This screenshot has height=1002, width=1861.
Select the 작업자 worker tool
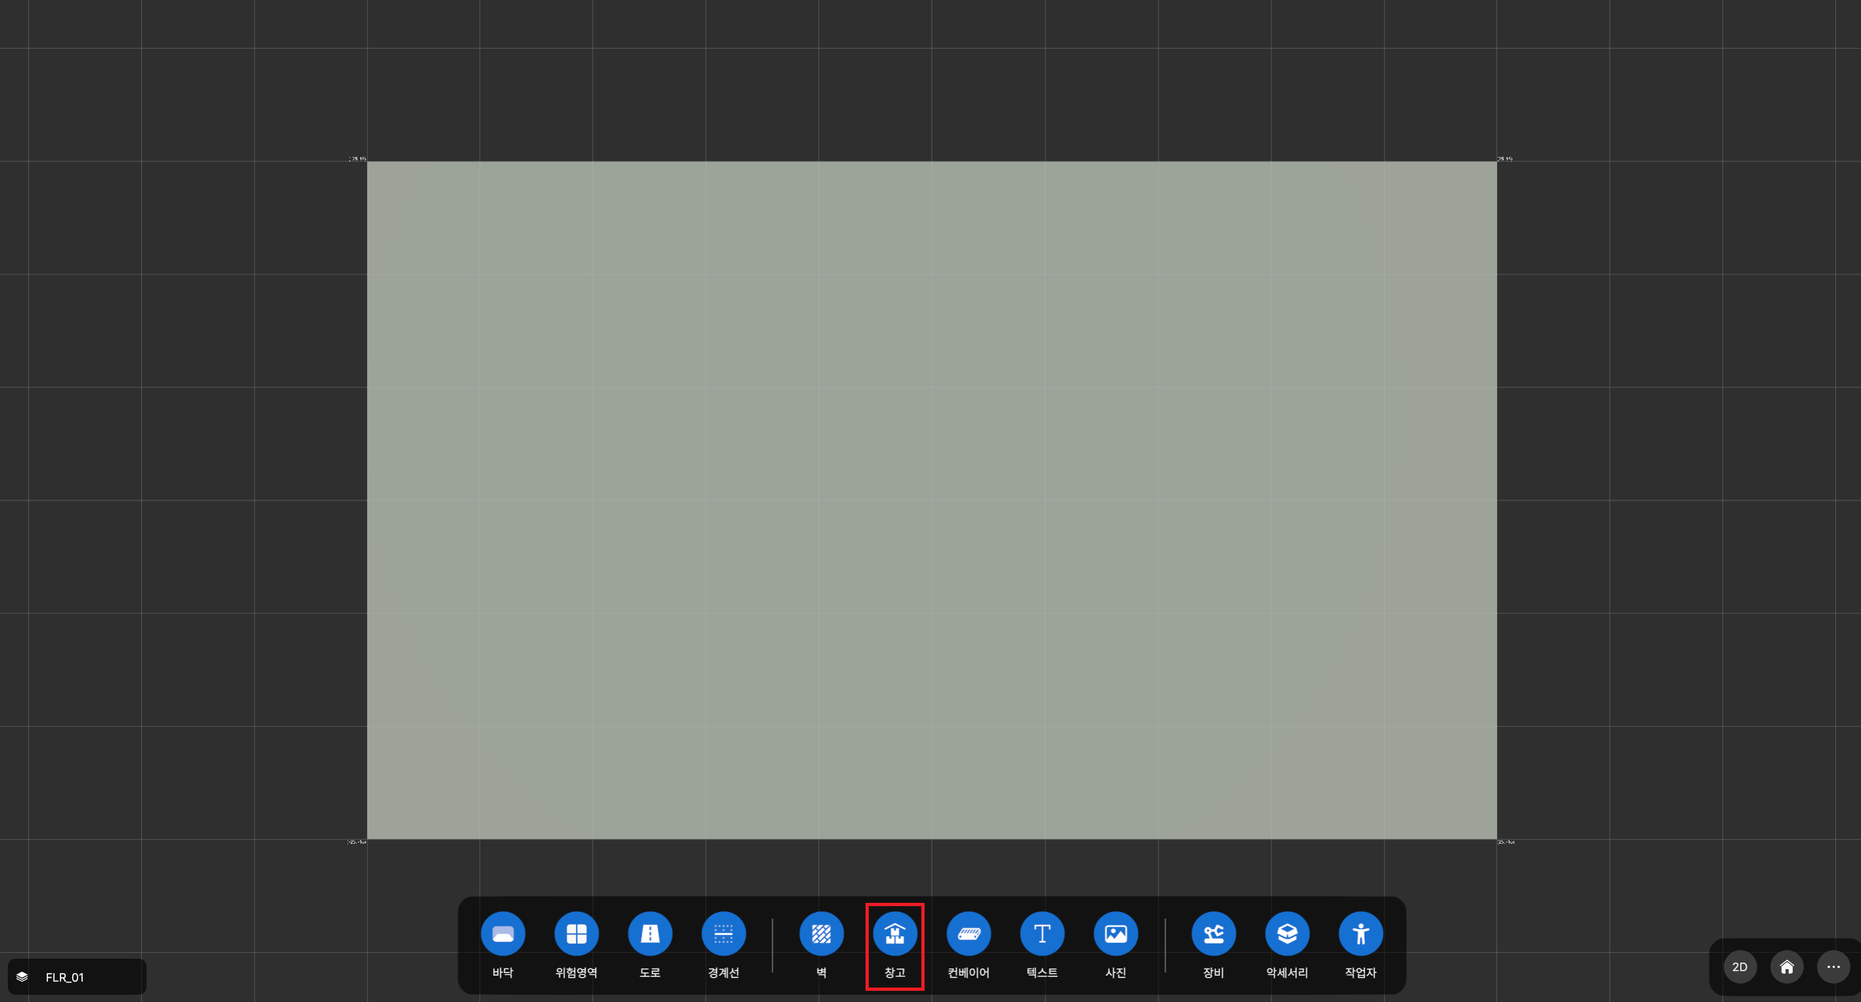[x=1361, y=932]
